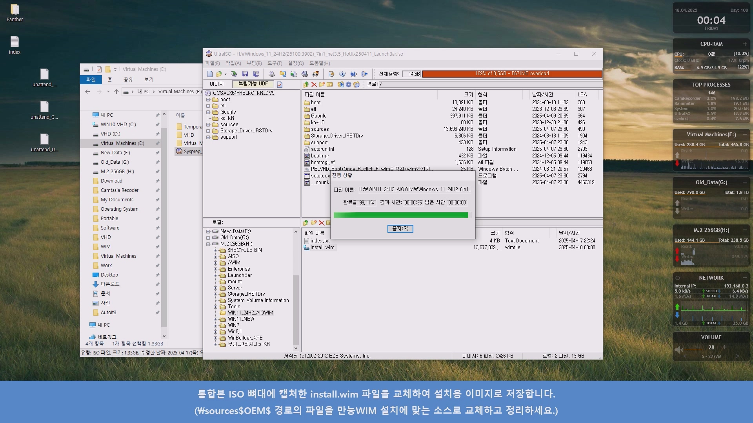The image size is (753, 423).
Task: Expand the sources folder in image tree
Action: [208, 125]
